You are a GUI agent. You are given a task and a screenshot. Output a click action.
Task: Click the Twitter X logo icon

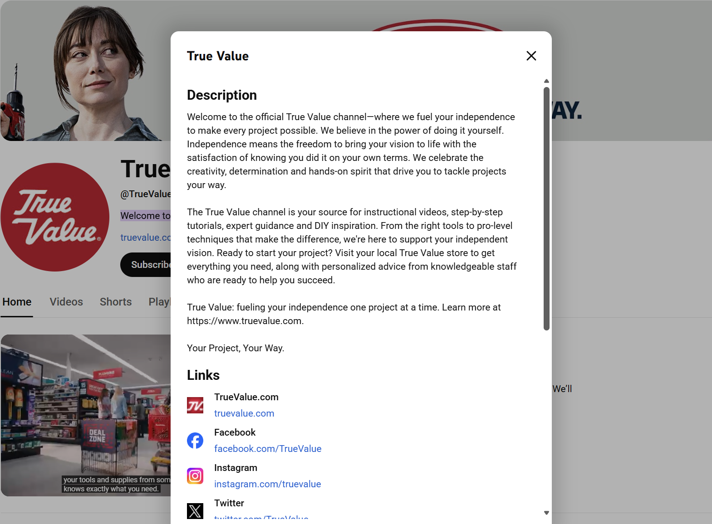tap(195, 511)
